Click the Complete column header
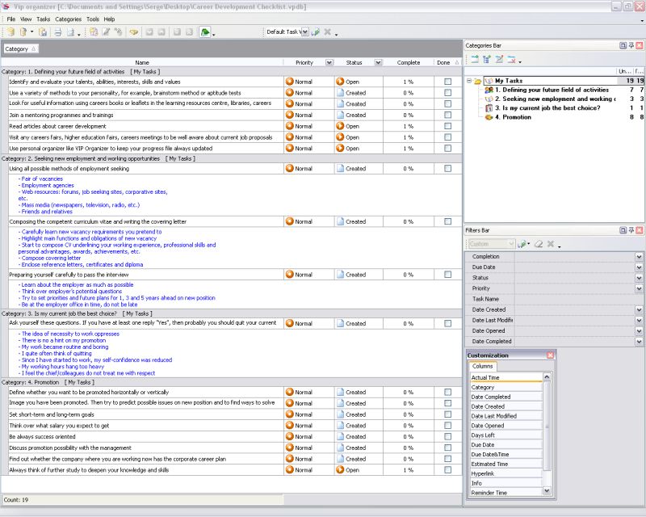 click(408, 62)
